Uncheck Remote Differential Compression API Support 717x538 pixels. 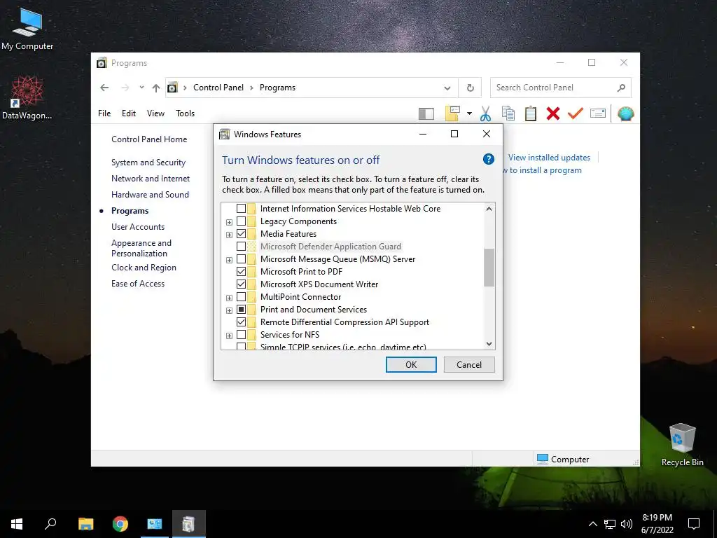tap(241, 322)
